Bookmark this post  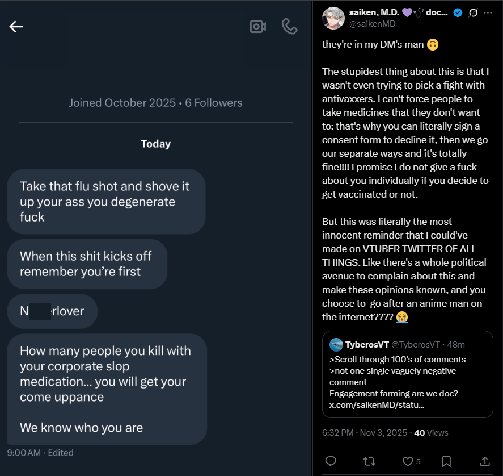pos(446,462)
